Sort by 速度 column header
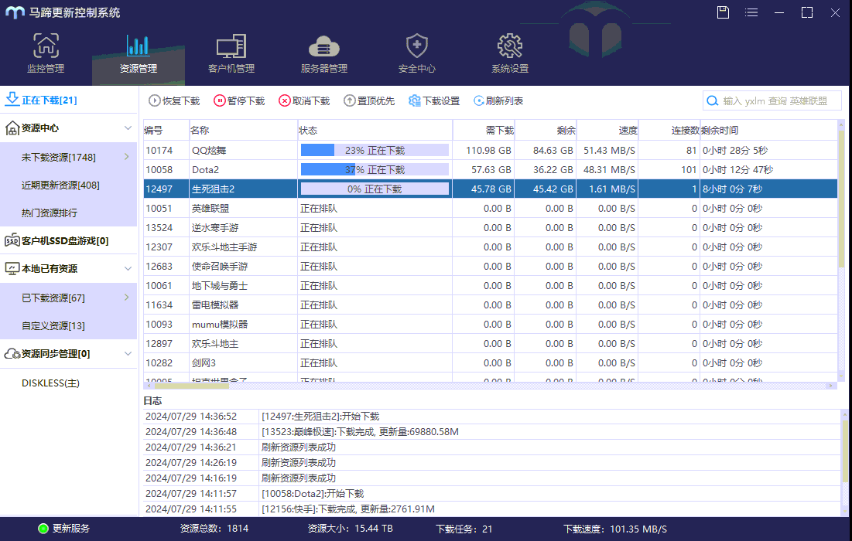 click(607, 131)
